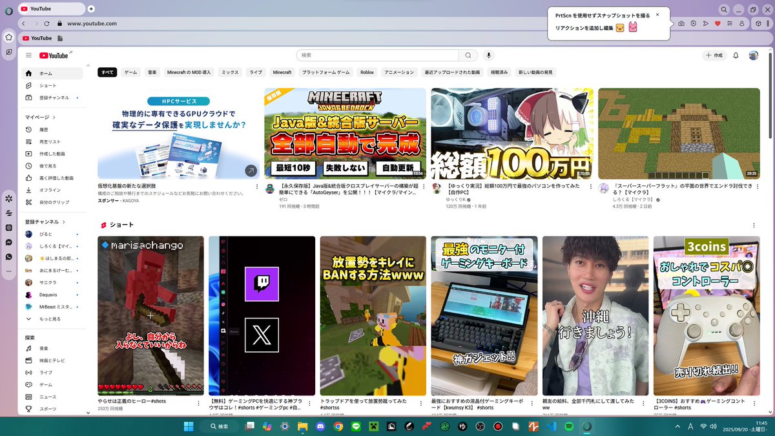Show hidden icons in Windows system tray
775x436 pixels.
click(x=678, y=426)
